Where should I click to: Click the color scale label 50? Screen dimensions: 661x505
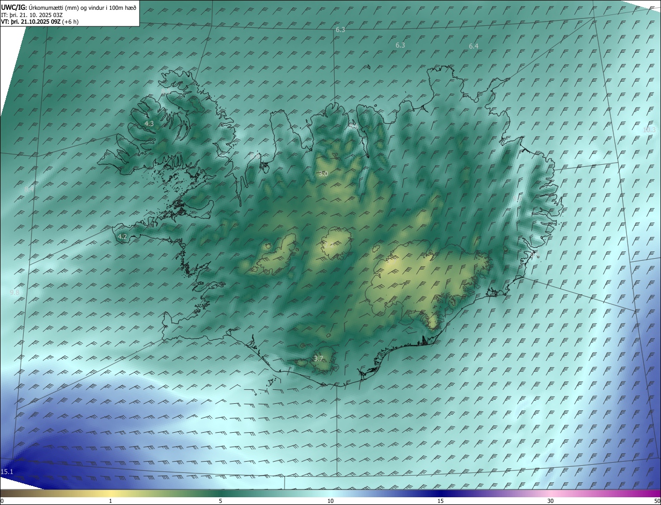coord(657,501)
